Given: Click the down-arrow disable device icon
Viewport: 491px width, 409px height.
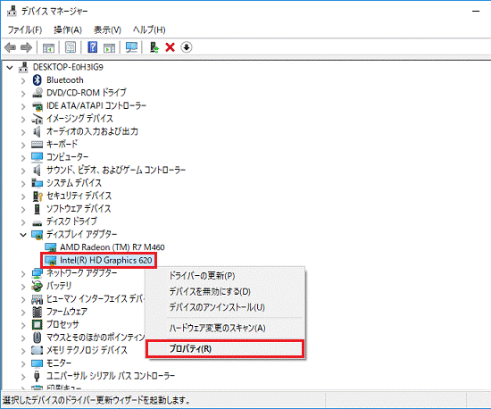Looking at the screenshot, I should coord(187,47).
